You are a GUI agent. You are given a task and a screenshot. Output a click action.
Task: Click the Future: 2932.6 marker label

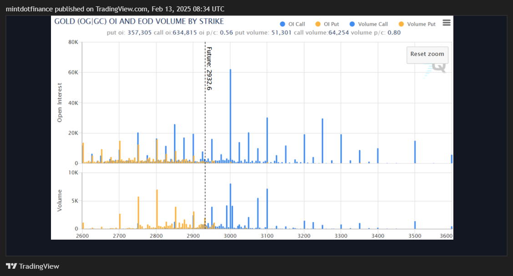coord(209,69)
